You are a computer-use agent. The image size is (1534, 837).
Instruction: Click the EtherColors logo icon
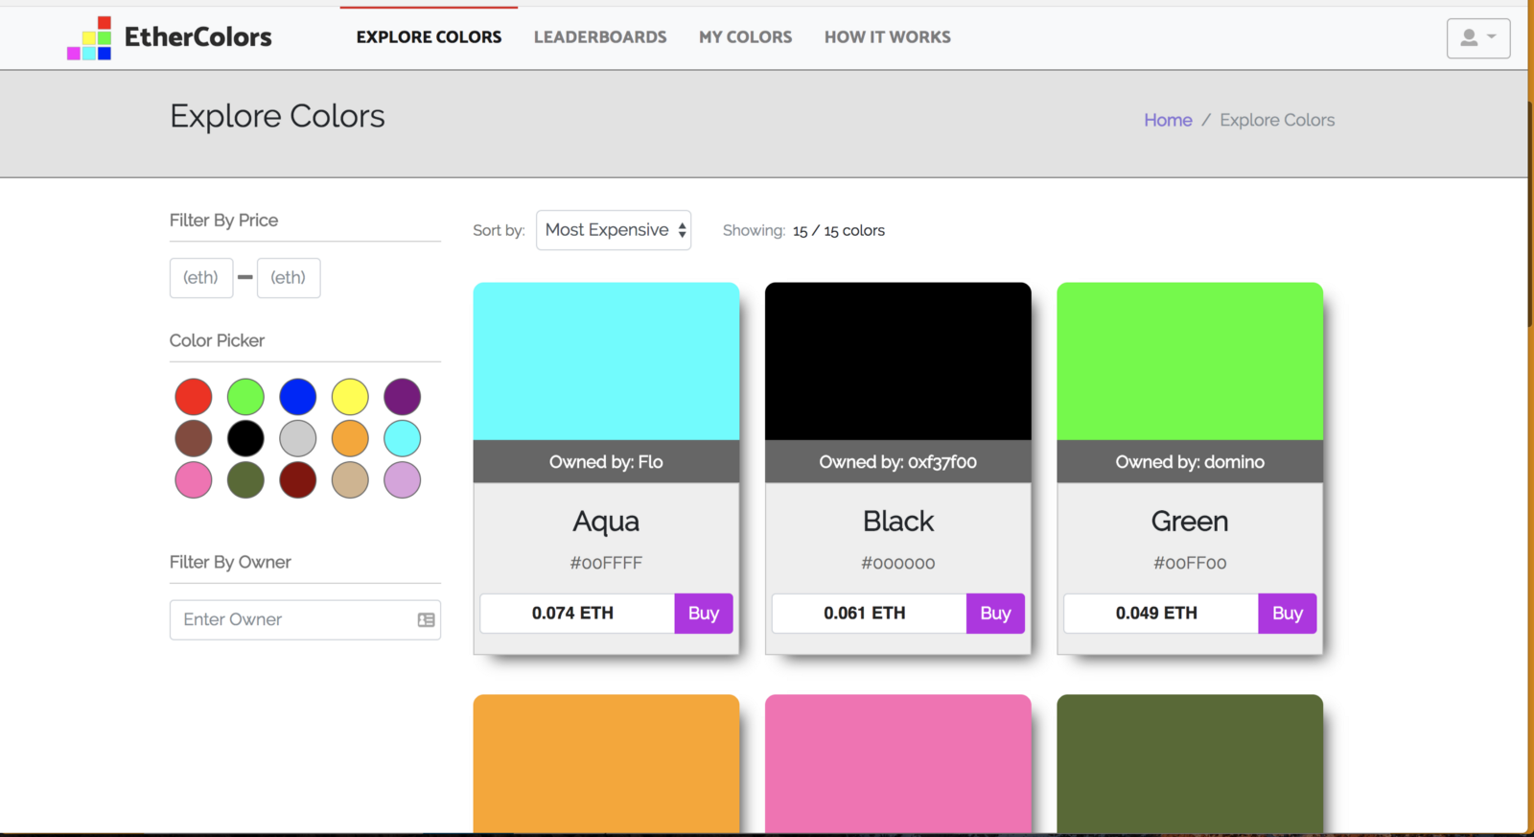click(89, 38)
